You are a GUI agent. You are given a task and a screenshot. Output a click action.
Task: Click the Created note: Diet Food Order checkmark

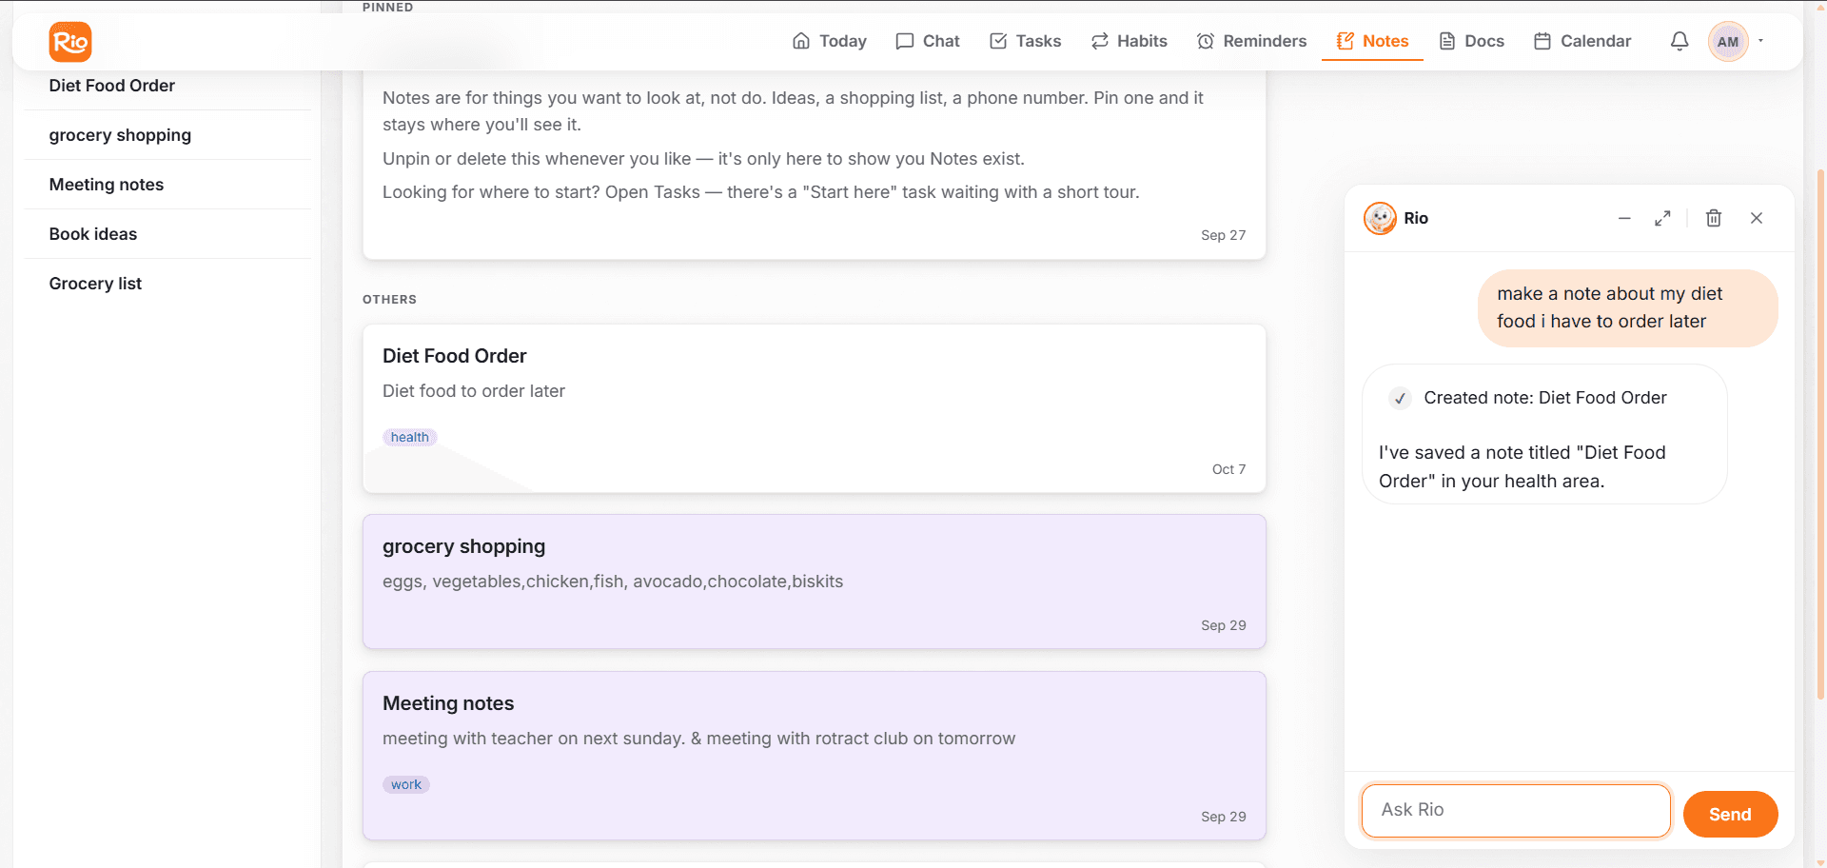coord(1400,399)
